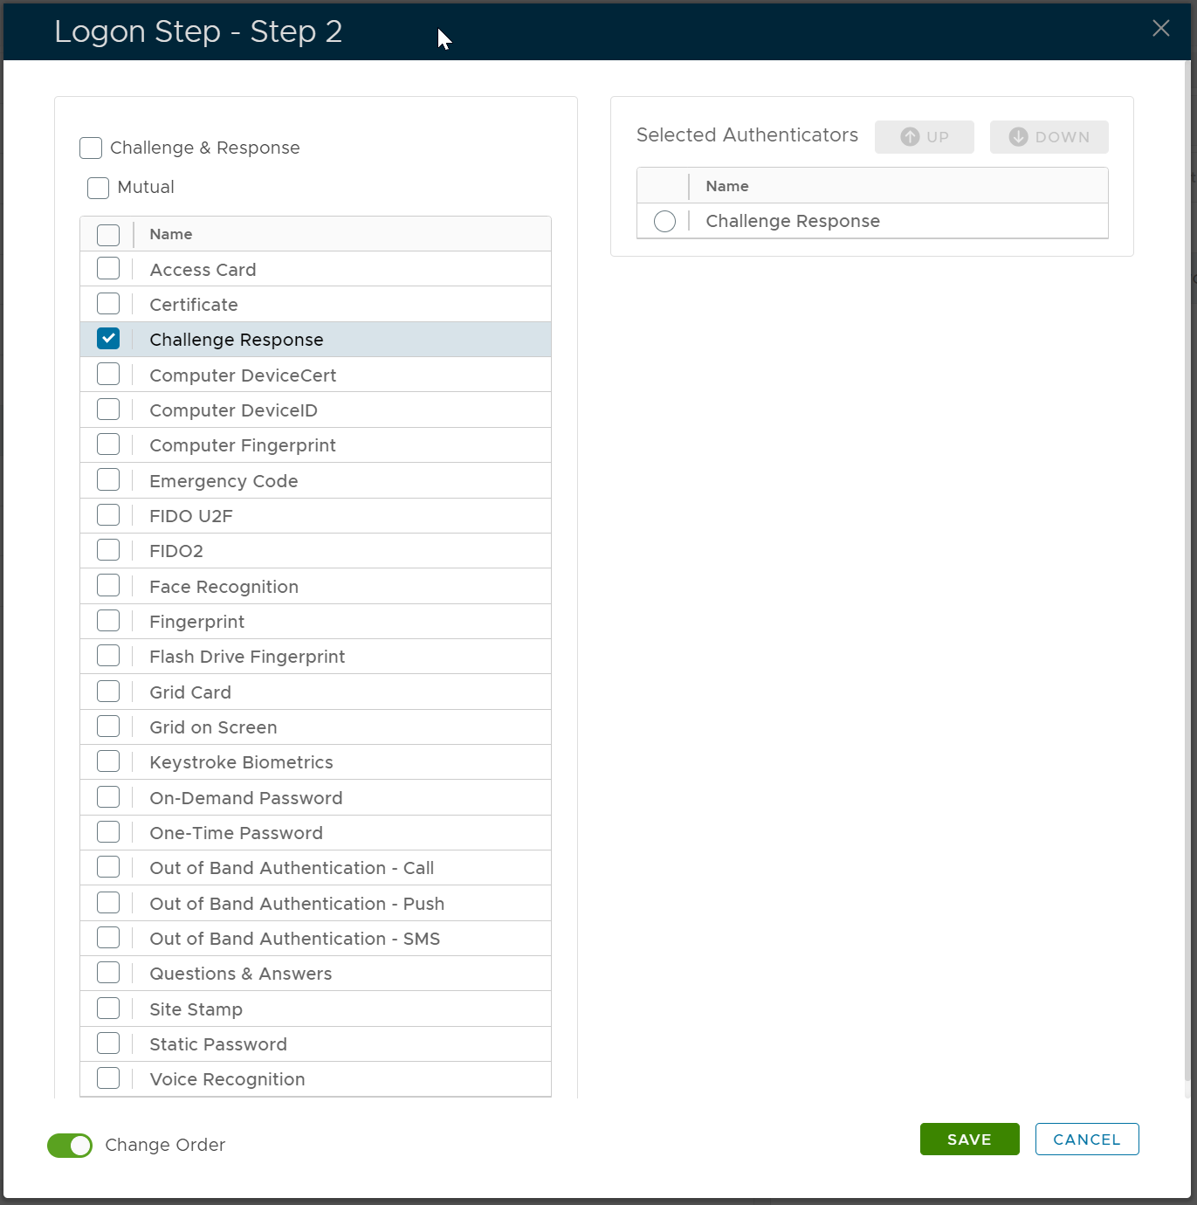Enable the Fingerprint authenticator checkbox
The image size is (1197, 1205).
[x=108, y=621]
